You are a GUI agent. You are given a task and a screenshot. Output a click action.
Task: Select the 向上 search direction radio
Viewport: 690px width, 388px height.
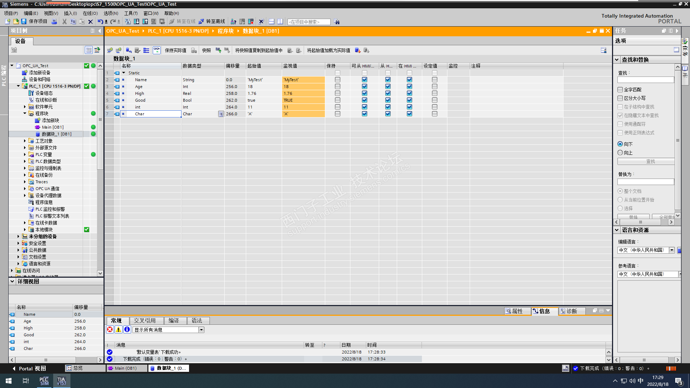tap(620, 153)
